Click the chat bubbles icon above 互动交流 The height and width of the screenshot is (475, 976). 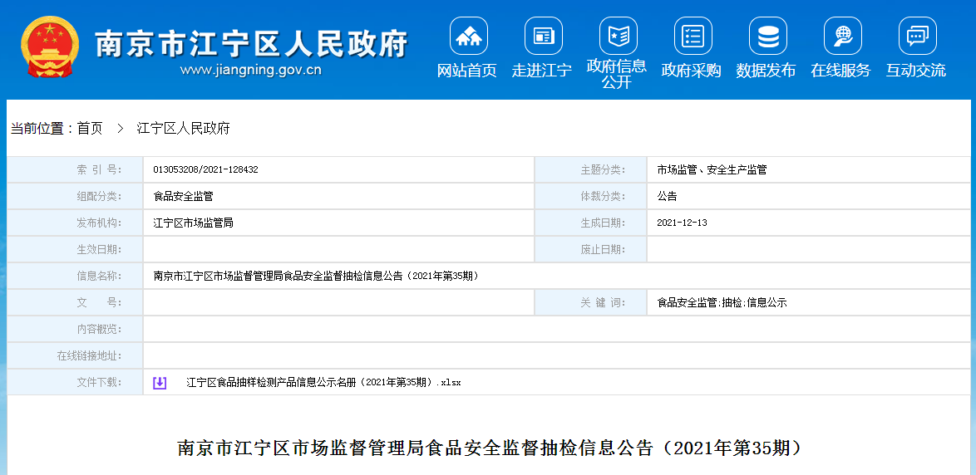tap(918, 36)
